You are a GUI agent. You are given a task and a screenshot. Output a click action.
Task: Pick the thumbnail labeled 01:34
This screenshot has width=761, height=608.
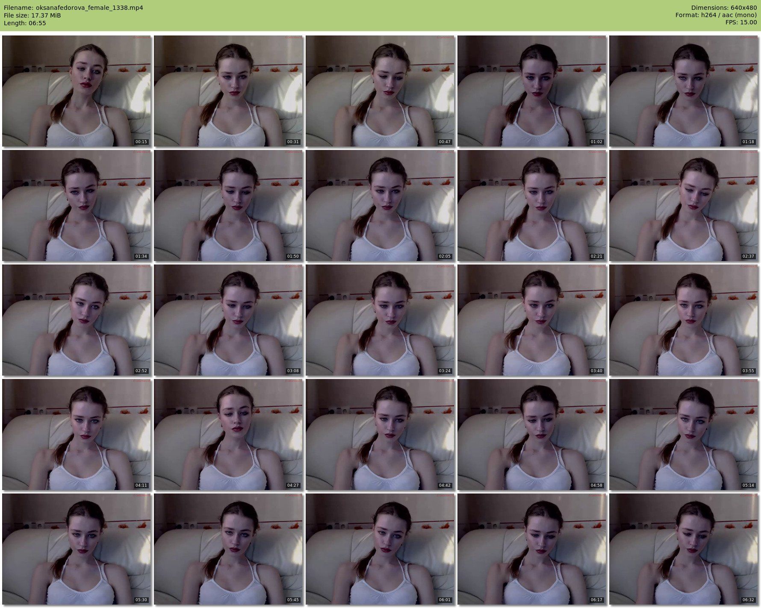(77, 206)
